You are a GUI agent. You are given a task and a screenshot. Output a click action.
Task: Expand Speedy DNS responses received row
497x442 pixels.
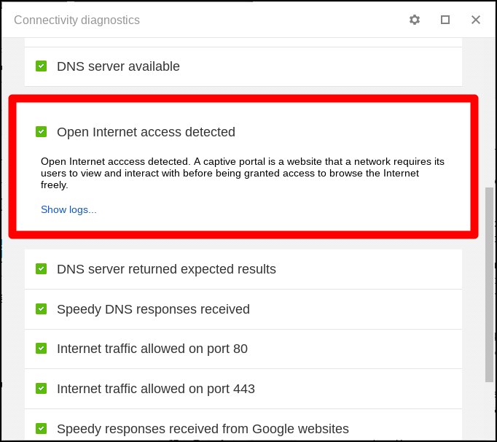pos(153,309)
